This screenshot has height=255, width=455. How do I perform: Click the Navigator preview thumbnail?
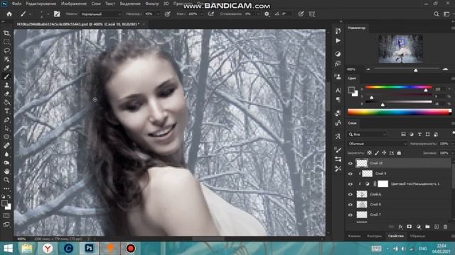click(400, 49)
